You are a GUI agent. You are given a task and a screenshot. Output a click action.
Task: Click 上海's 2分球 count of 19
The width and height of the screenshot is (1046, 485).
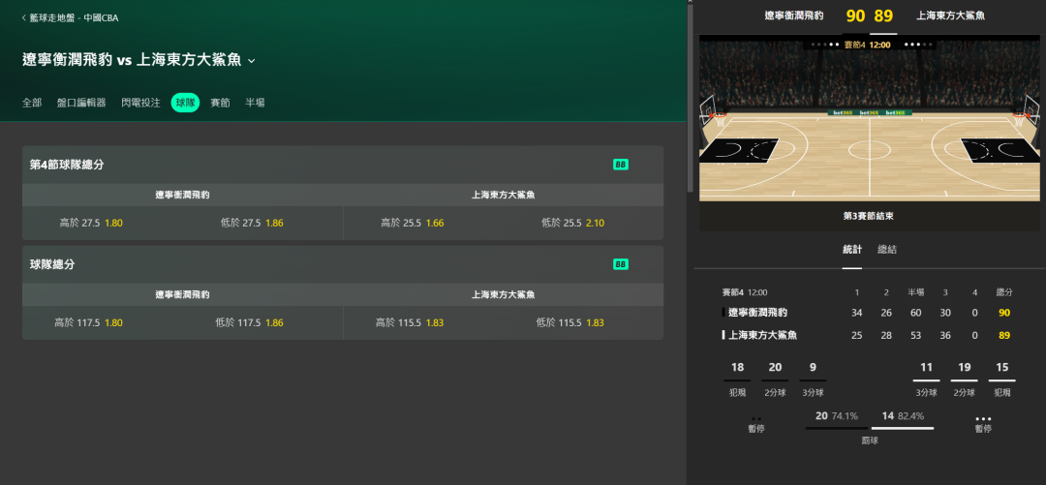(x=964, y=368)
